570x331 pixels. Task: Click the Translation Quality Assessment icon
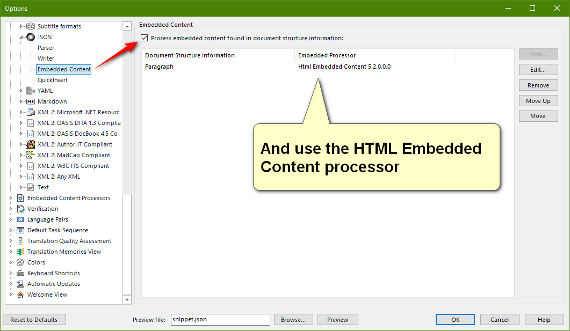click(x=20, y=241)
